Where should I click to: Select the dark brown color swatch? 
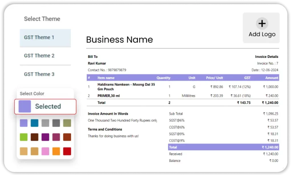click(x=35, y=137)
